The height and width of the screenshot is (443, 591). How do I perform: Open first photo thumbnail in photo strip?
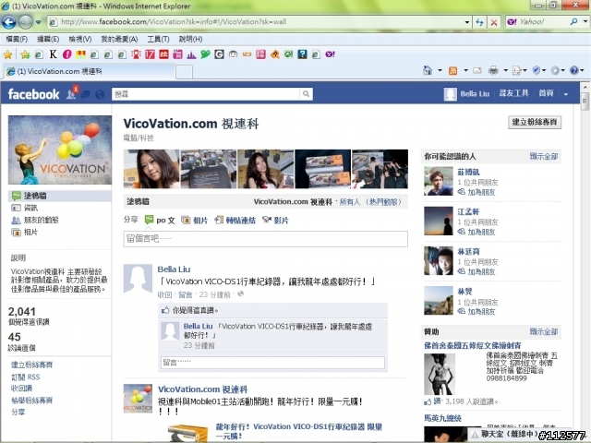pyautogui.click(x=151, y=169)
